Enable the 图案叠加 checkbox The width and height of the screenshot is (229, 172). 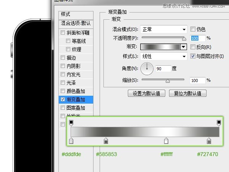63,108
